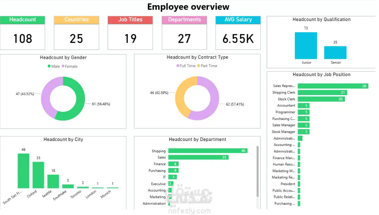Click the Male legend marker
379x215 pixels.
coord(49,66)
